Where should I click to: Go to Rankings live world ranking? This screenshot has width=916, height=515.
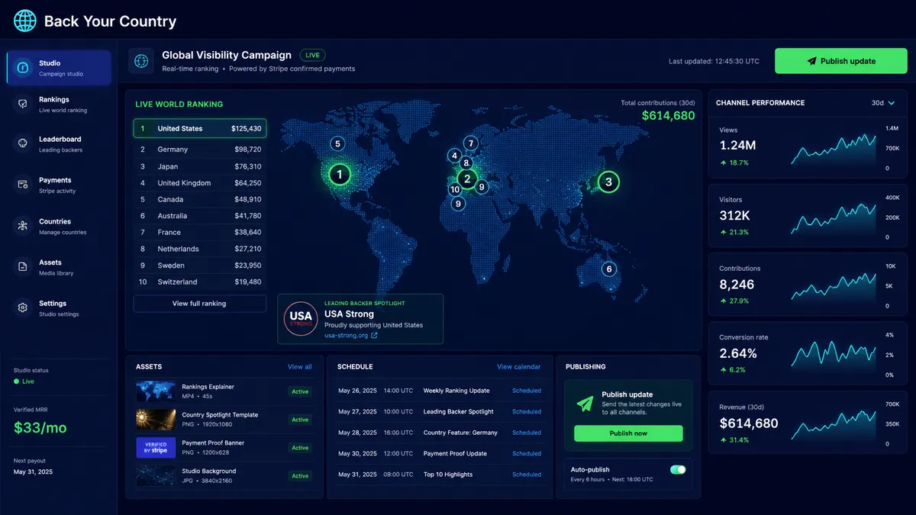(x=59, y=105)
